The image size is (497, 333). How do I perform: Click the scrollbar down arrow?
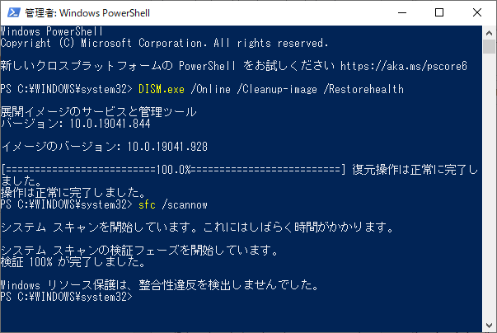489,326
